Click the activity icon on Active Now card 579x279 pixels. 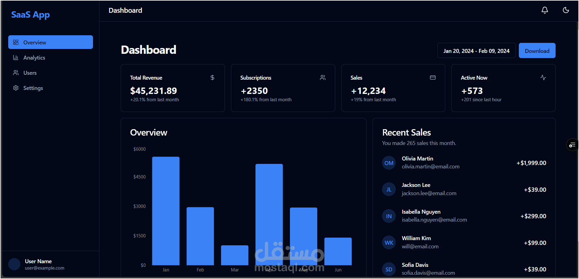543,77
